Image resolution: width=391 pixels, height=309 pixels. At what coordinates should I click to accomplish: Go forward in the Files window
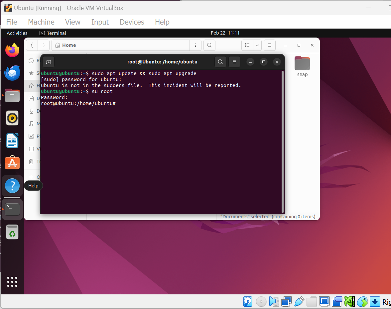coord(43,45)
